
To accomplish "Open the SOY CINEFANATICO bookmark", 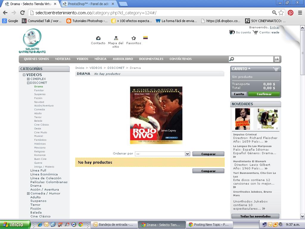I will click(265, 21).
